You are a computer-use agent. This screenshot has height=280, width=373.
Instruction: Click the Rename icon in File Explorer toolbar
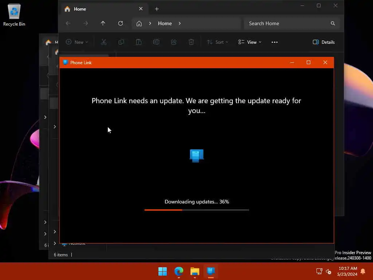(x=156, y=42)
